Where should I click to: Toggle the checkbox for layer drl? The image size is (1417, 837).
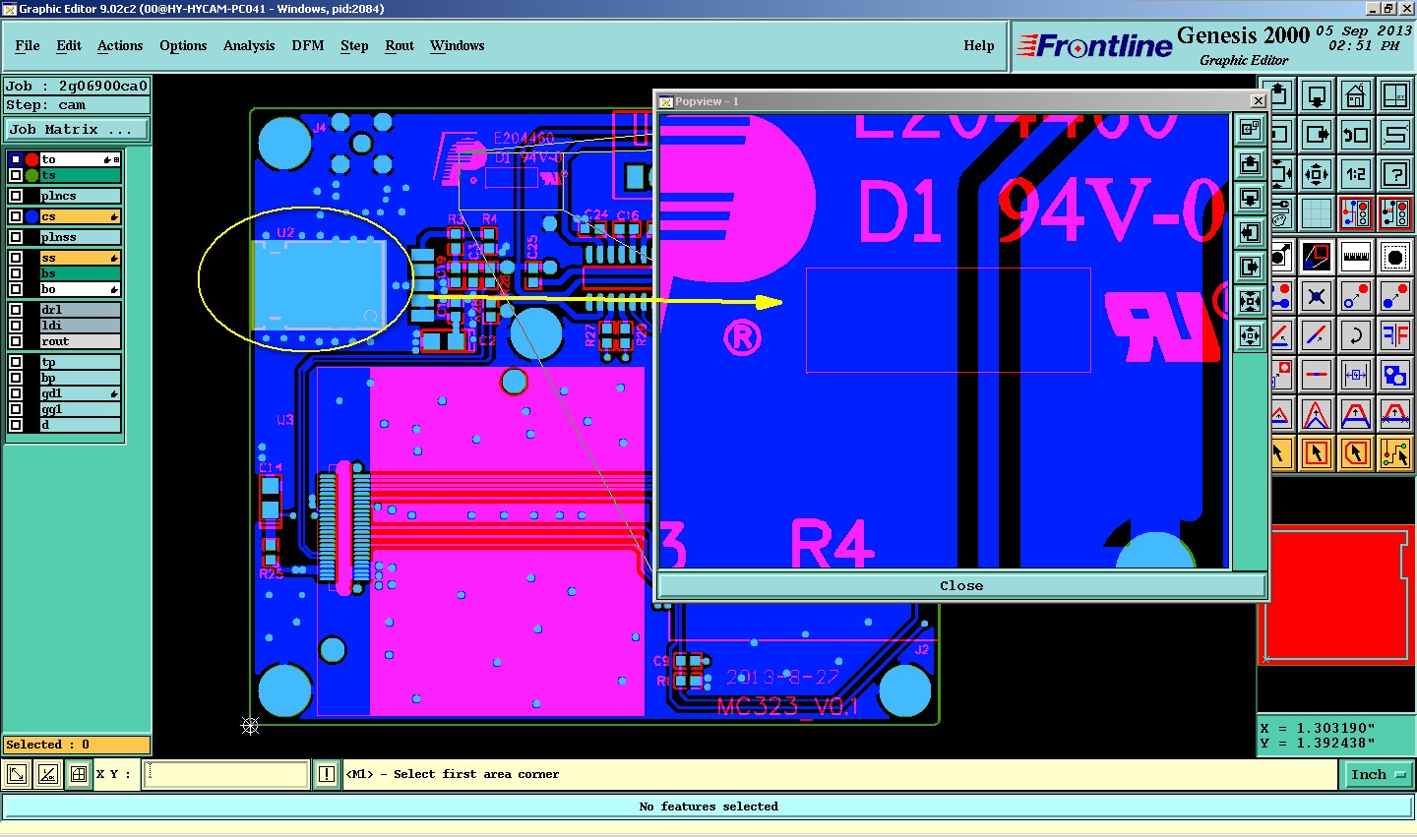(15, 310)
